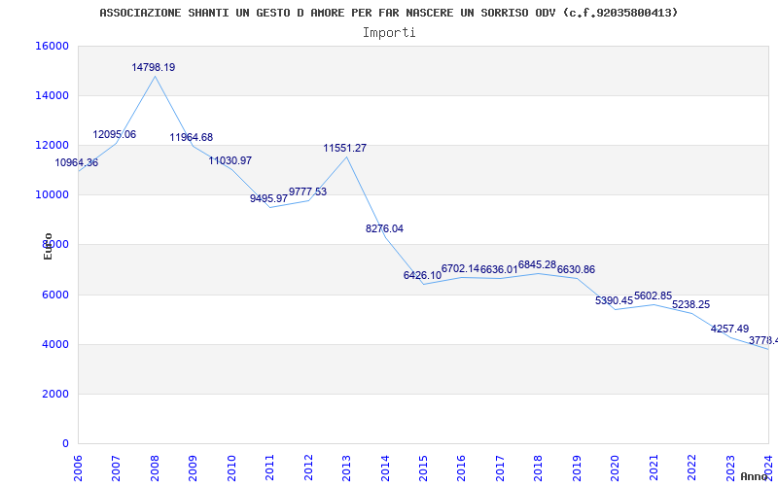The height and width of the screenshot is (486, 778).
Task: Click the 2008 year label on the axis
Action: point(155,467)
